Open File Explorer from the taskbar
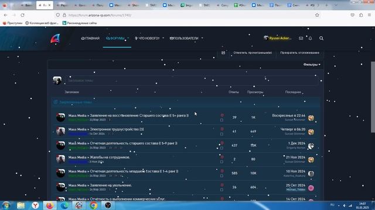Screen dimensions: 375x210 tap(21, 205)
